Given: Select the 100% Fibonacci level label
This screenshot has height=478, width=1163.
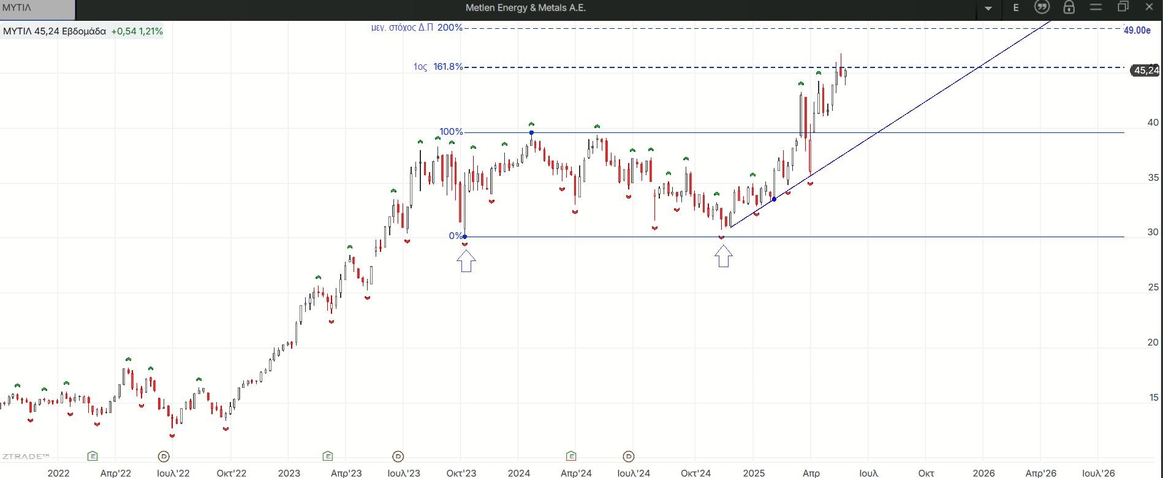Looking at the screenshot, I should [452, 132].
